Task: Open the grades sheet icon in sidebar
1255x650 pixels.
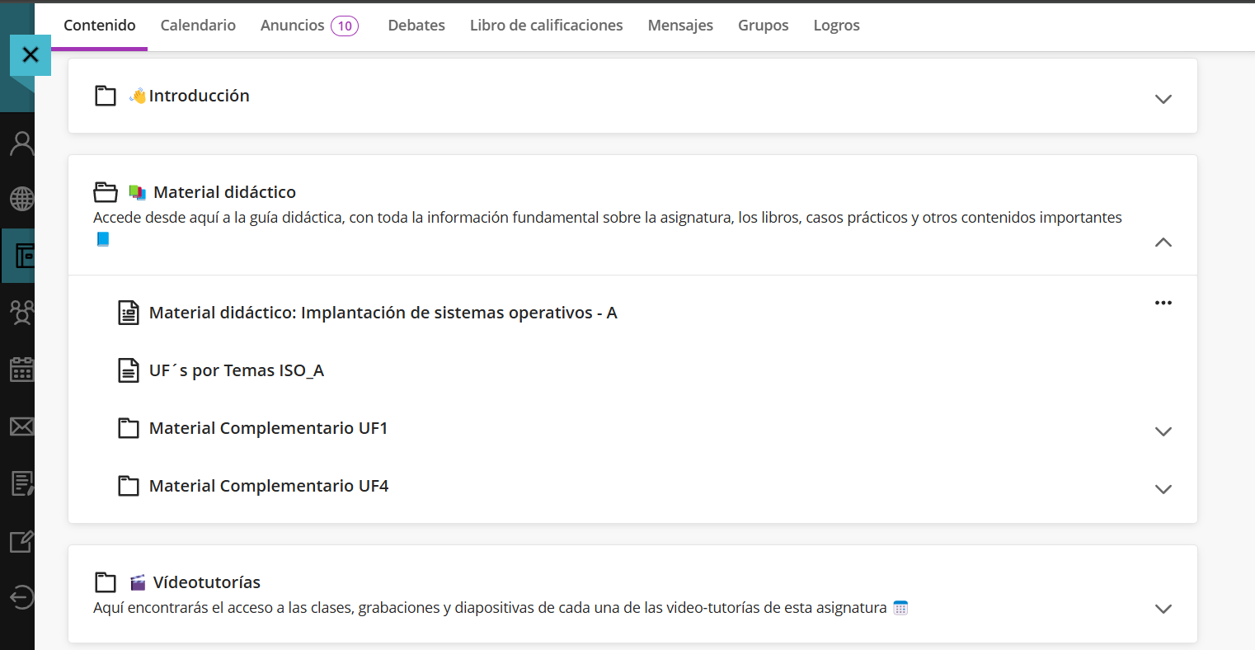Action: click(x=21, y=483)
